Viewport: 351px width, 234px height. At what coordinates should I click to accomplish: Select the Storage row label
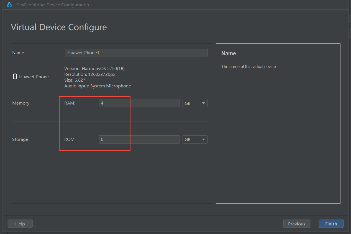(20, 139)
